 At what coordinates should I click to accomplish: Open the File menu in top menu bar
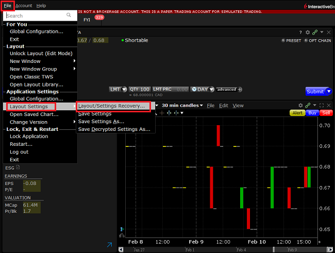(8, 6)
